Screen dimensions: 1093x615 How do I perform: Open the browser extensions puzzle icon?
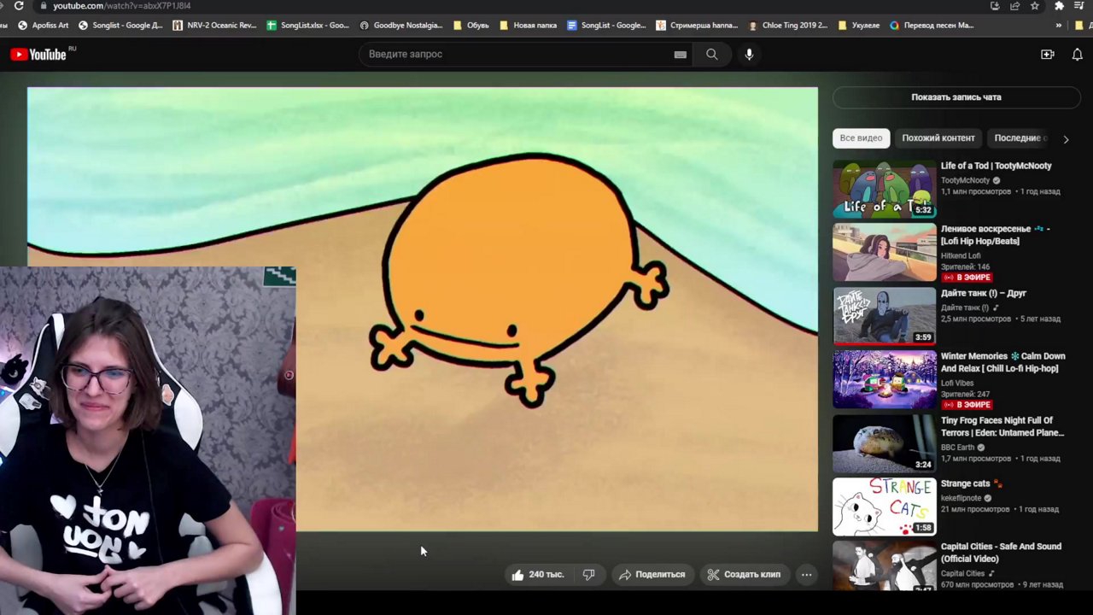(1060, 5)
